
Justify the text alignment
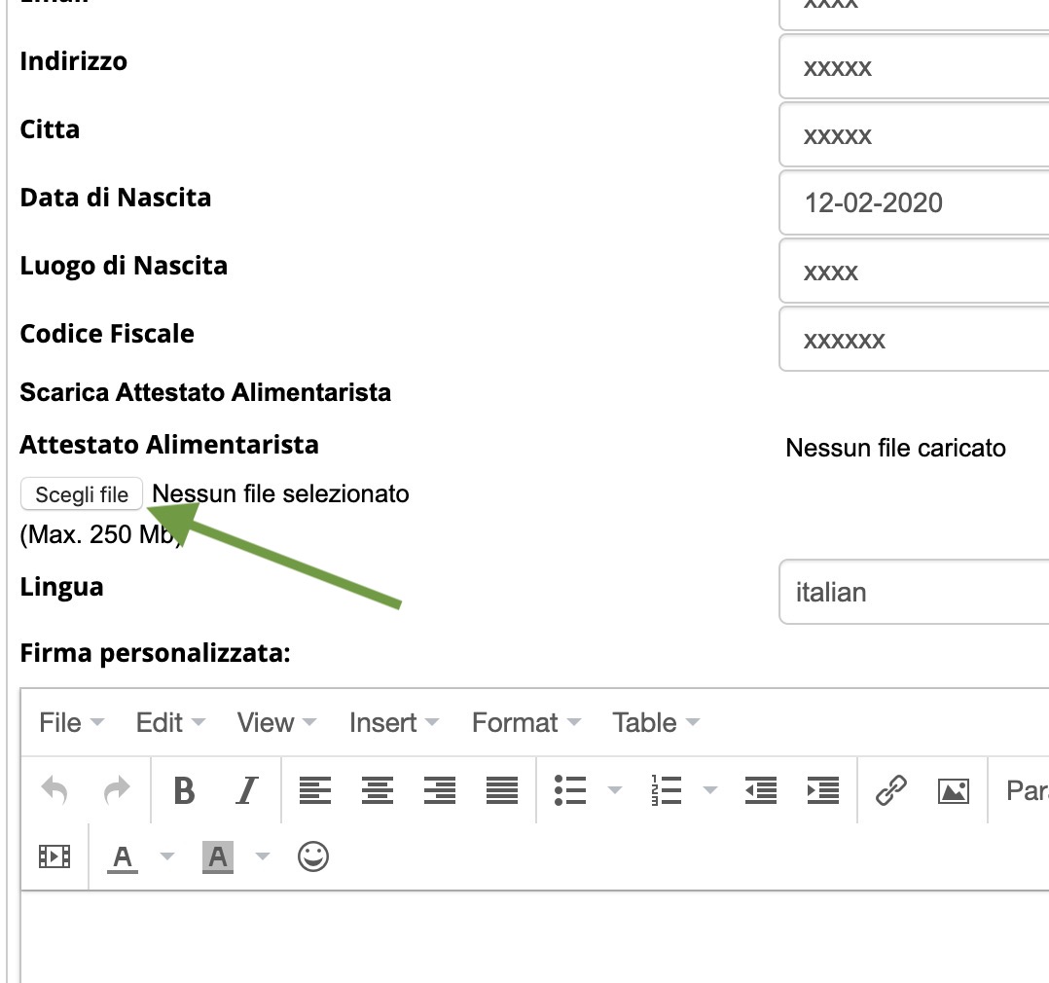pyautogui.click(x=502, y=790)
